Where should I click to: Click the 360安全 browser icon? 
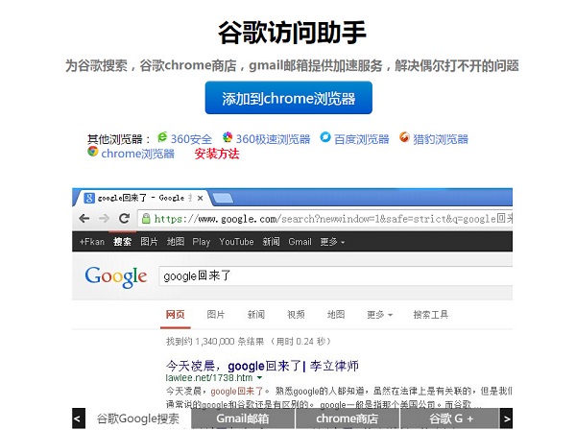click(162, 137)
